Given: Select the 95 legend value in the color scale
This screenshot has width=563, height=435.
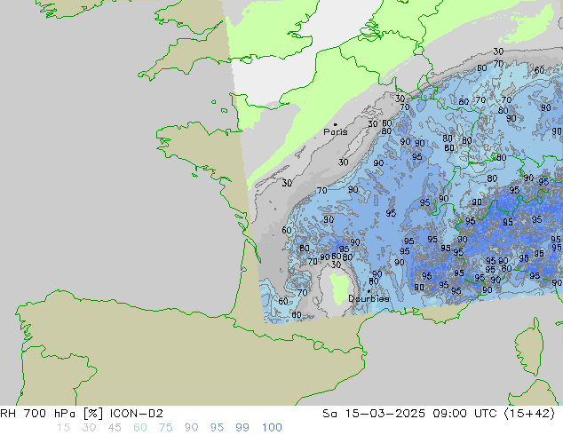Looking at the screenshot, I should pos(217,428).
